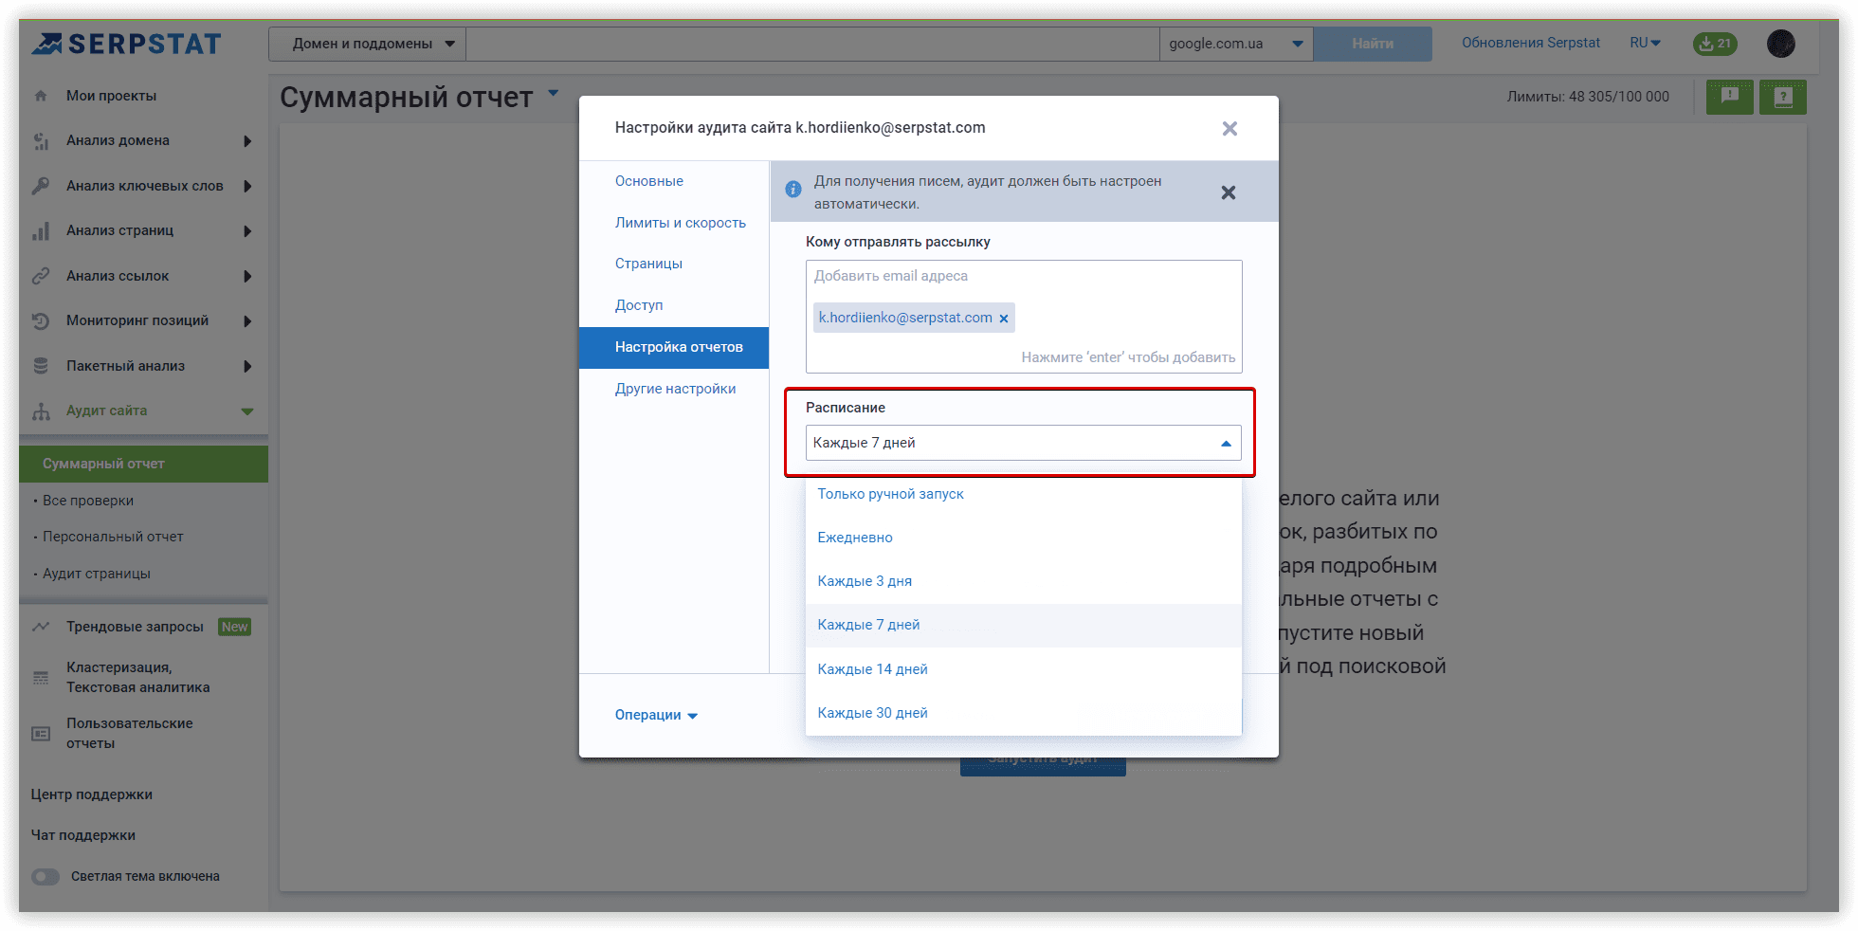Click the bar chart icon for Анализ страниц
The width and height of the screenshot is (1858, 931).
[41, 231]
